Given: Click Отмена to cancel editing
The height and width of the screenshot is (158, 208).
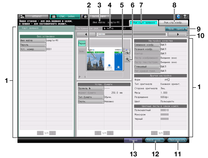Looking at the screenshot, I should 133,140.
